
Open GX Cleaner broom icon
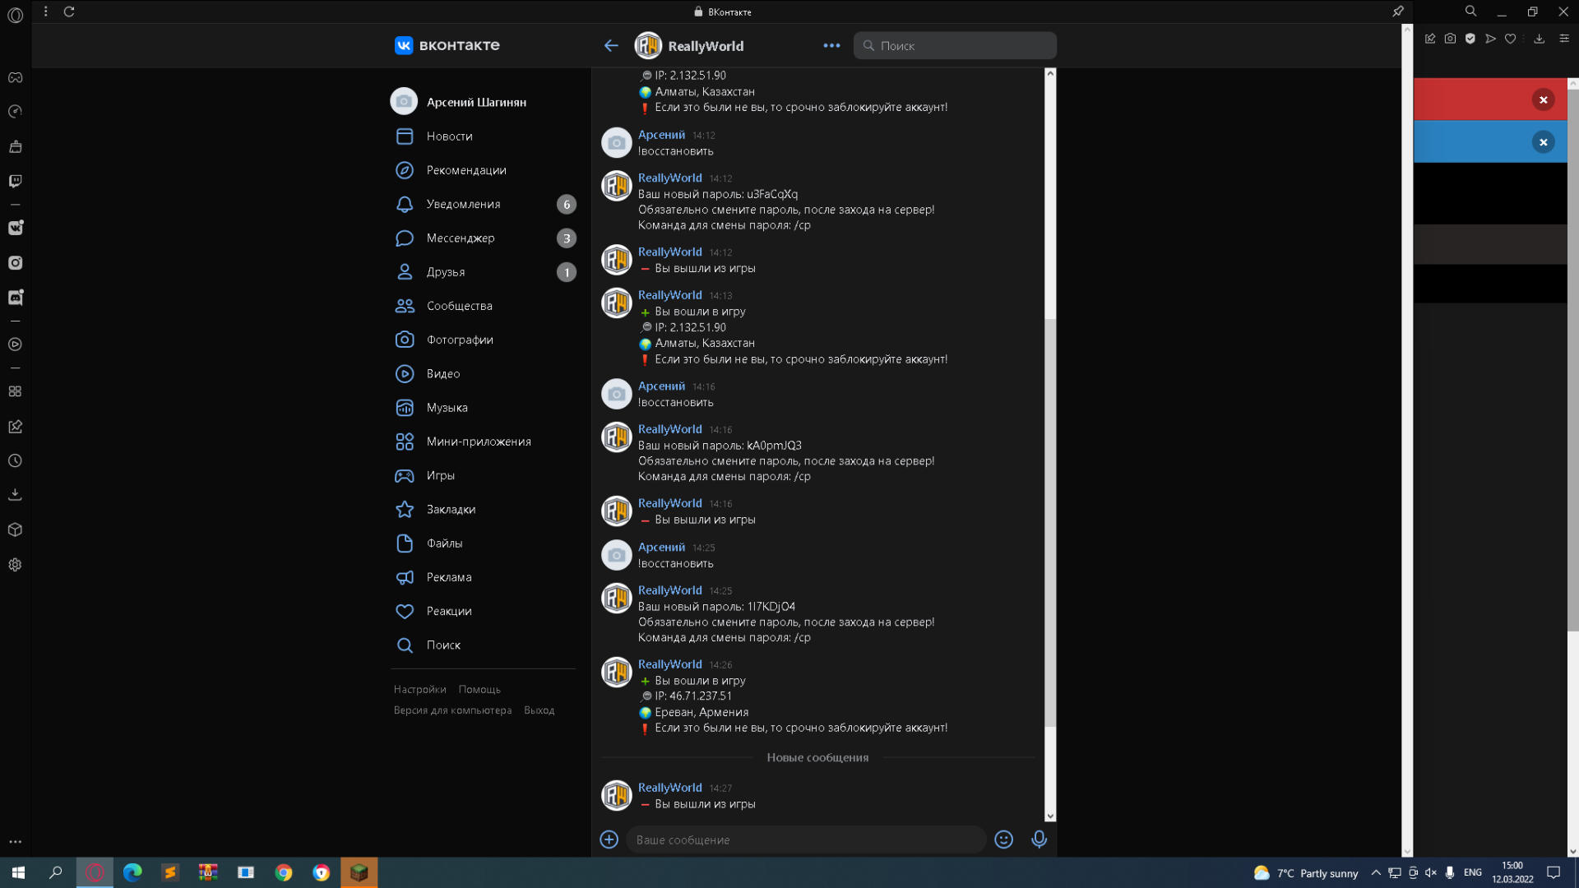click(x=15, y=146)
